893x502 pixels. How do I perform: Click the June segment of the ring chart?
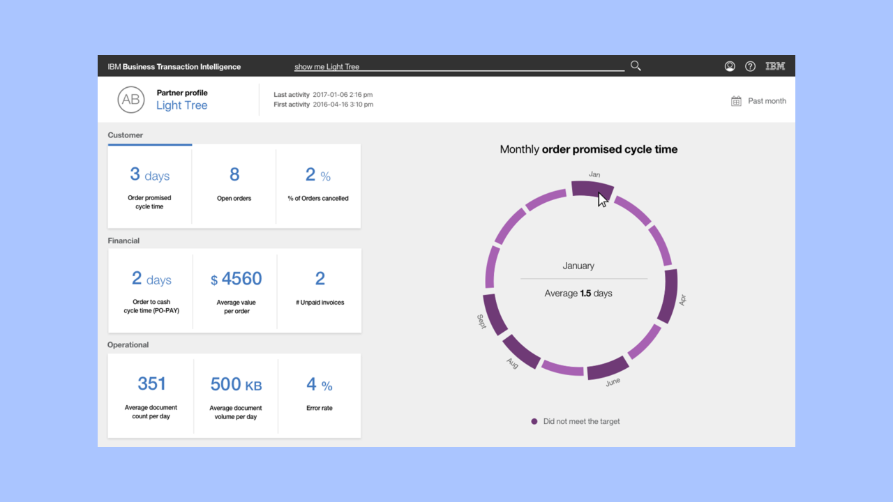(608, 367)
